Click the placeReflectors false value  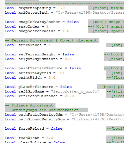click(66, 87)
